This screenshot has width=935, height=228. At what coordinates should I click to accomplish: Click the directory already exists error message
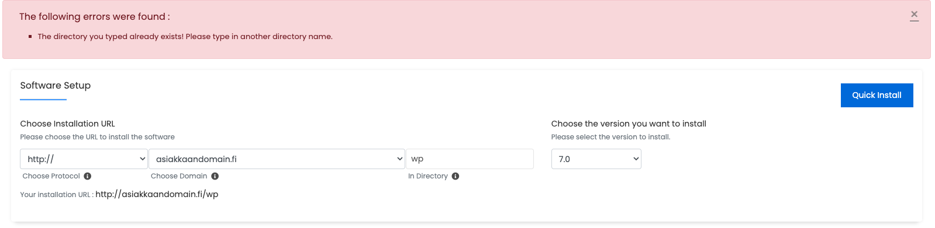pyautogui.click(x=185, y=36)
